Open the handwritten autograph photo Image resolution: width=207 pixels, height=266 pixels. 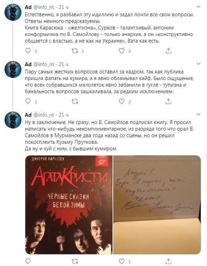pyautogui.click(x=157, y=205)
